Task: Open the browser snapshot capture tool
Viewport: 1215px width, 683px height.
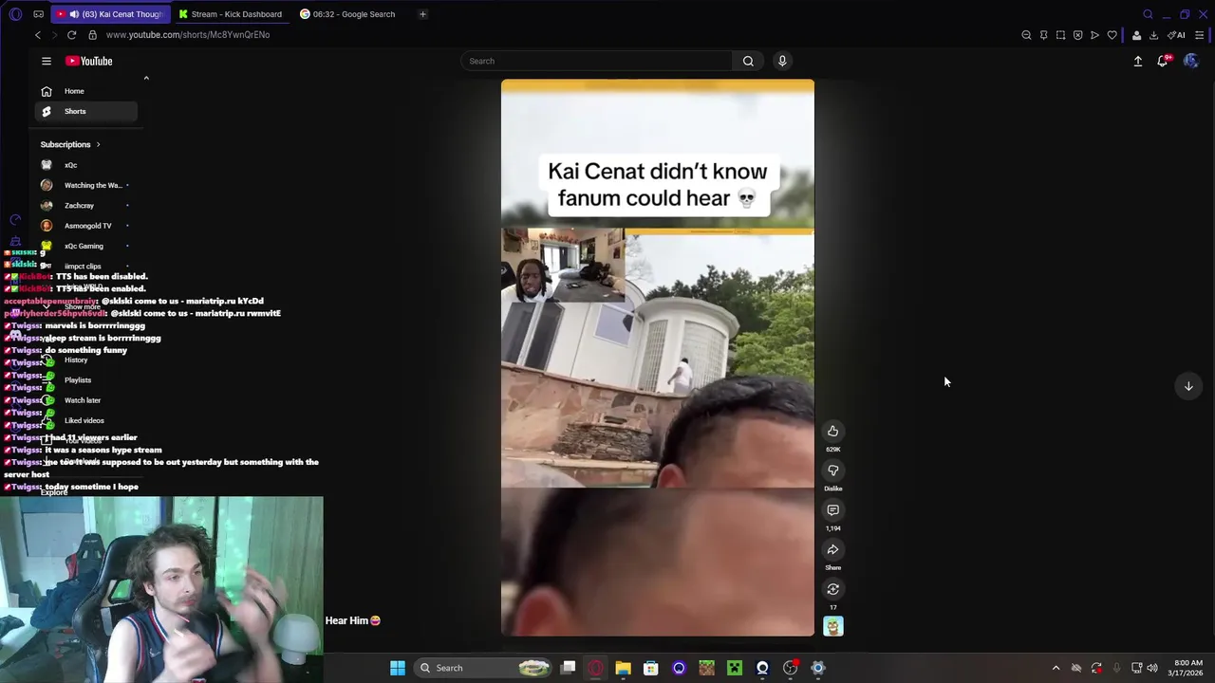Action: 1060,35
